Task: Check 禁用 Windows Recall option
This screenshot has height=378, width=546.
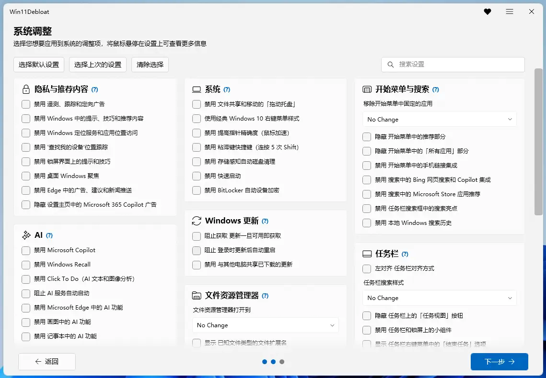Action: pyautogui.click(x=26, y=265)
